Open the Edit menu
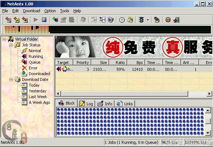Viewport: 213px width, 147px height. click(x=15, y=11)
